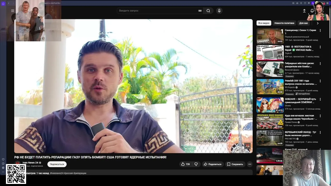Open Санкционер Сезон 1 video thumbnail
The width and height of the screenshot is (331, 186).
[x=270, y=36]
